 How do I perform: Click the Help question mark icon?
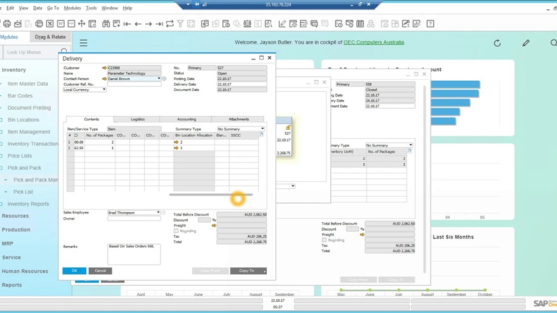[x=431, y=24]
